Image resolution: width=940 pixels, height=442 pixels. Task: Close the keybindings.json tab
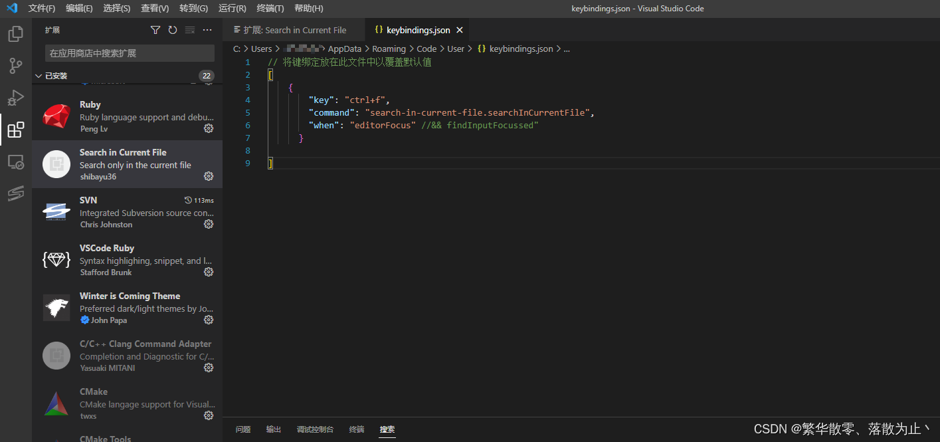pyautogui.click(x=460, y=30)
